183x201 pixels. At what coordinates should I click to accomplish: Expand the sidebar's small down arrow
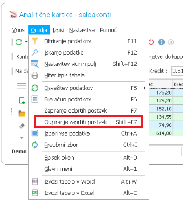click(22, 138)
